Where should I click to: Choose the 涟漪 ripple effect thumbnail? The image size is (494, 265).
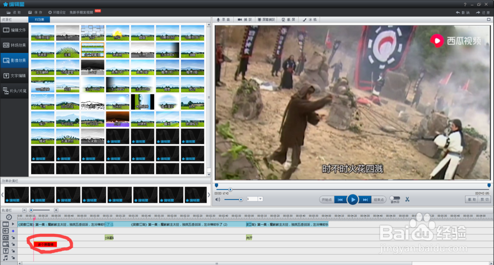67,50
